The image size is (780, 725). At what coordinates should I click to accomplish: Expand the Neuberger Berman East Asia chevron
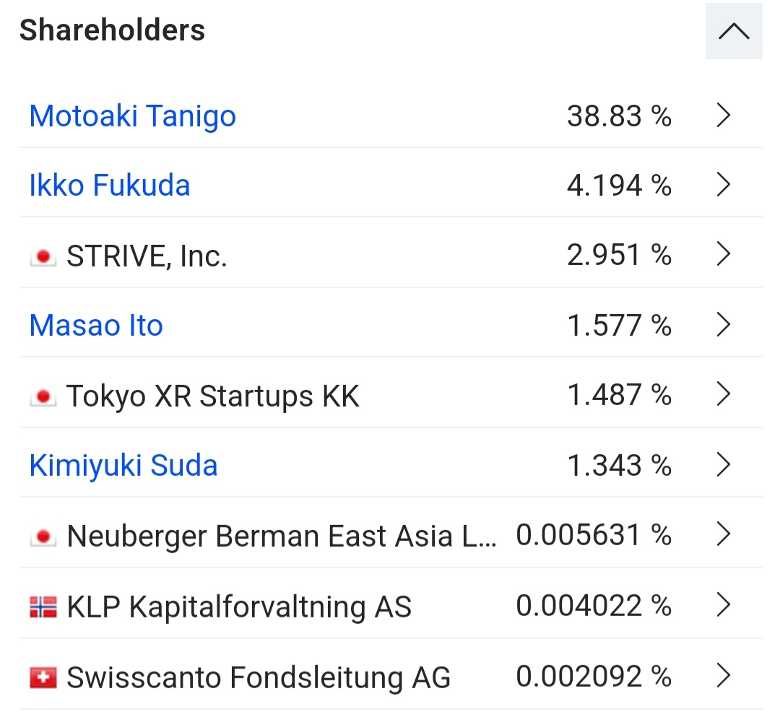tap(724, 535)
